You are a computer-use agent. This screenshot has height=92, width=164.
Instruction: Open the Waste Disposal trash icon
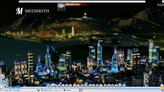pyautogui.click(x=90, y=86)
